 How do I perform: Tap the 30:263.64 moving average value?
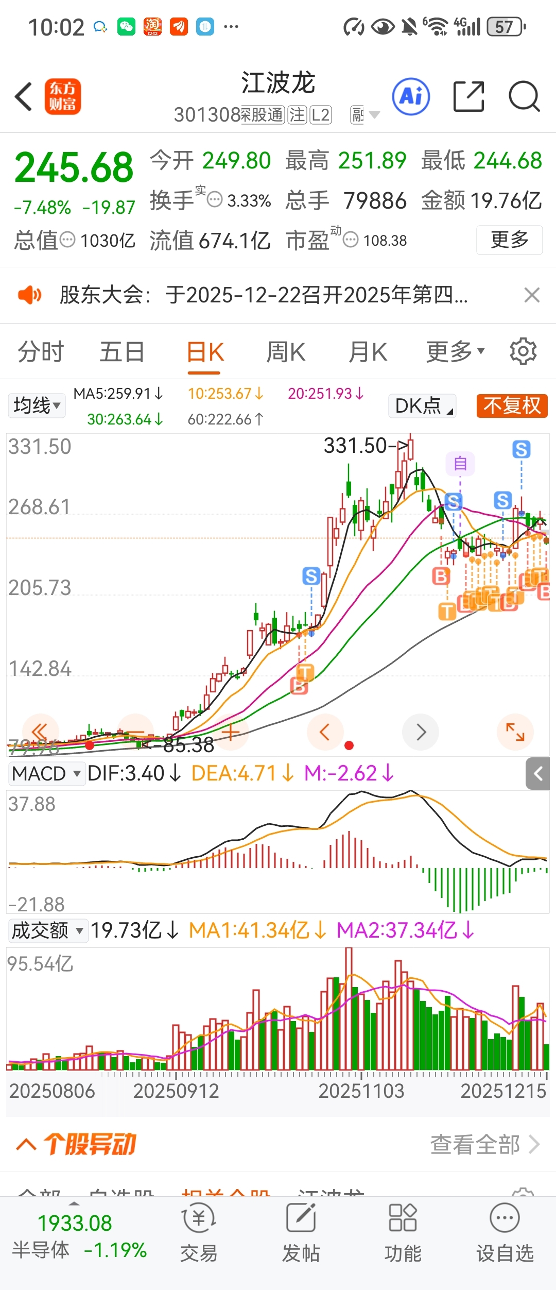coord(125,419)
